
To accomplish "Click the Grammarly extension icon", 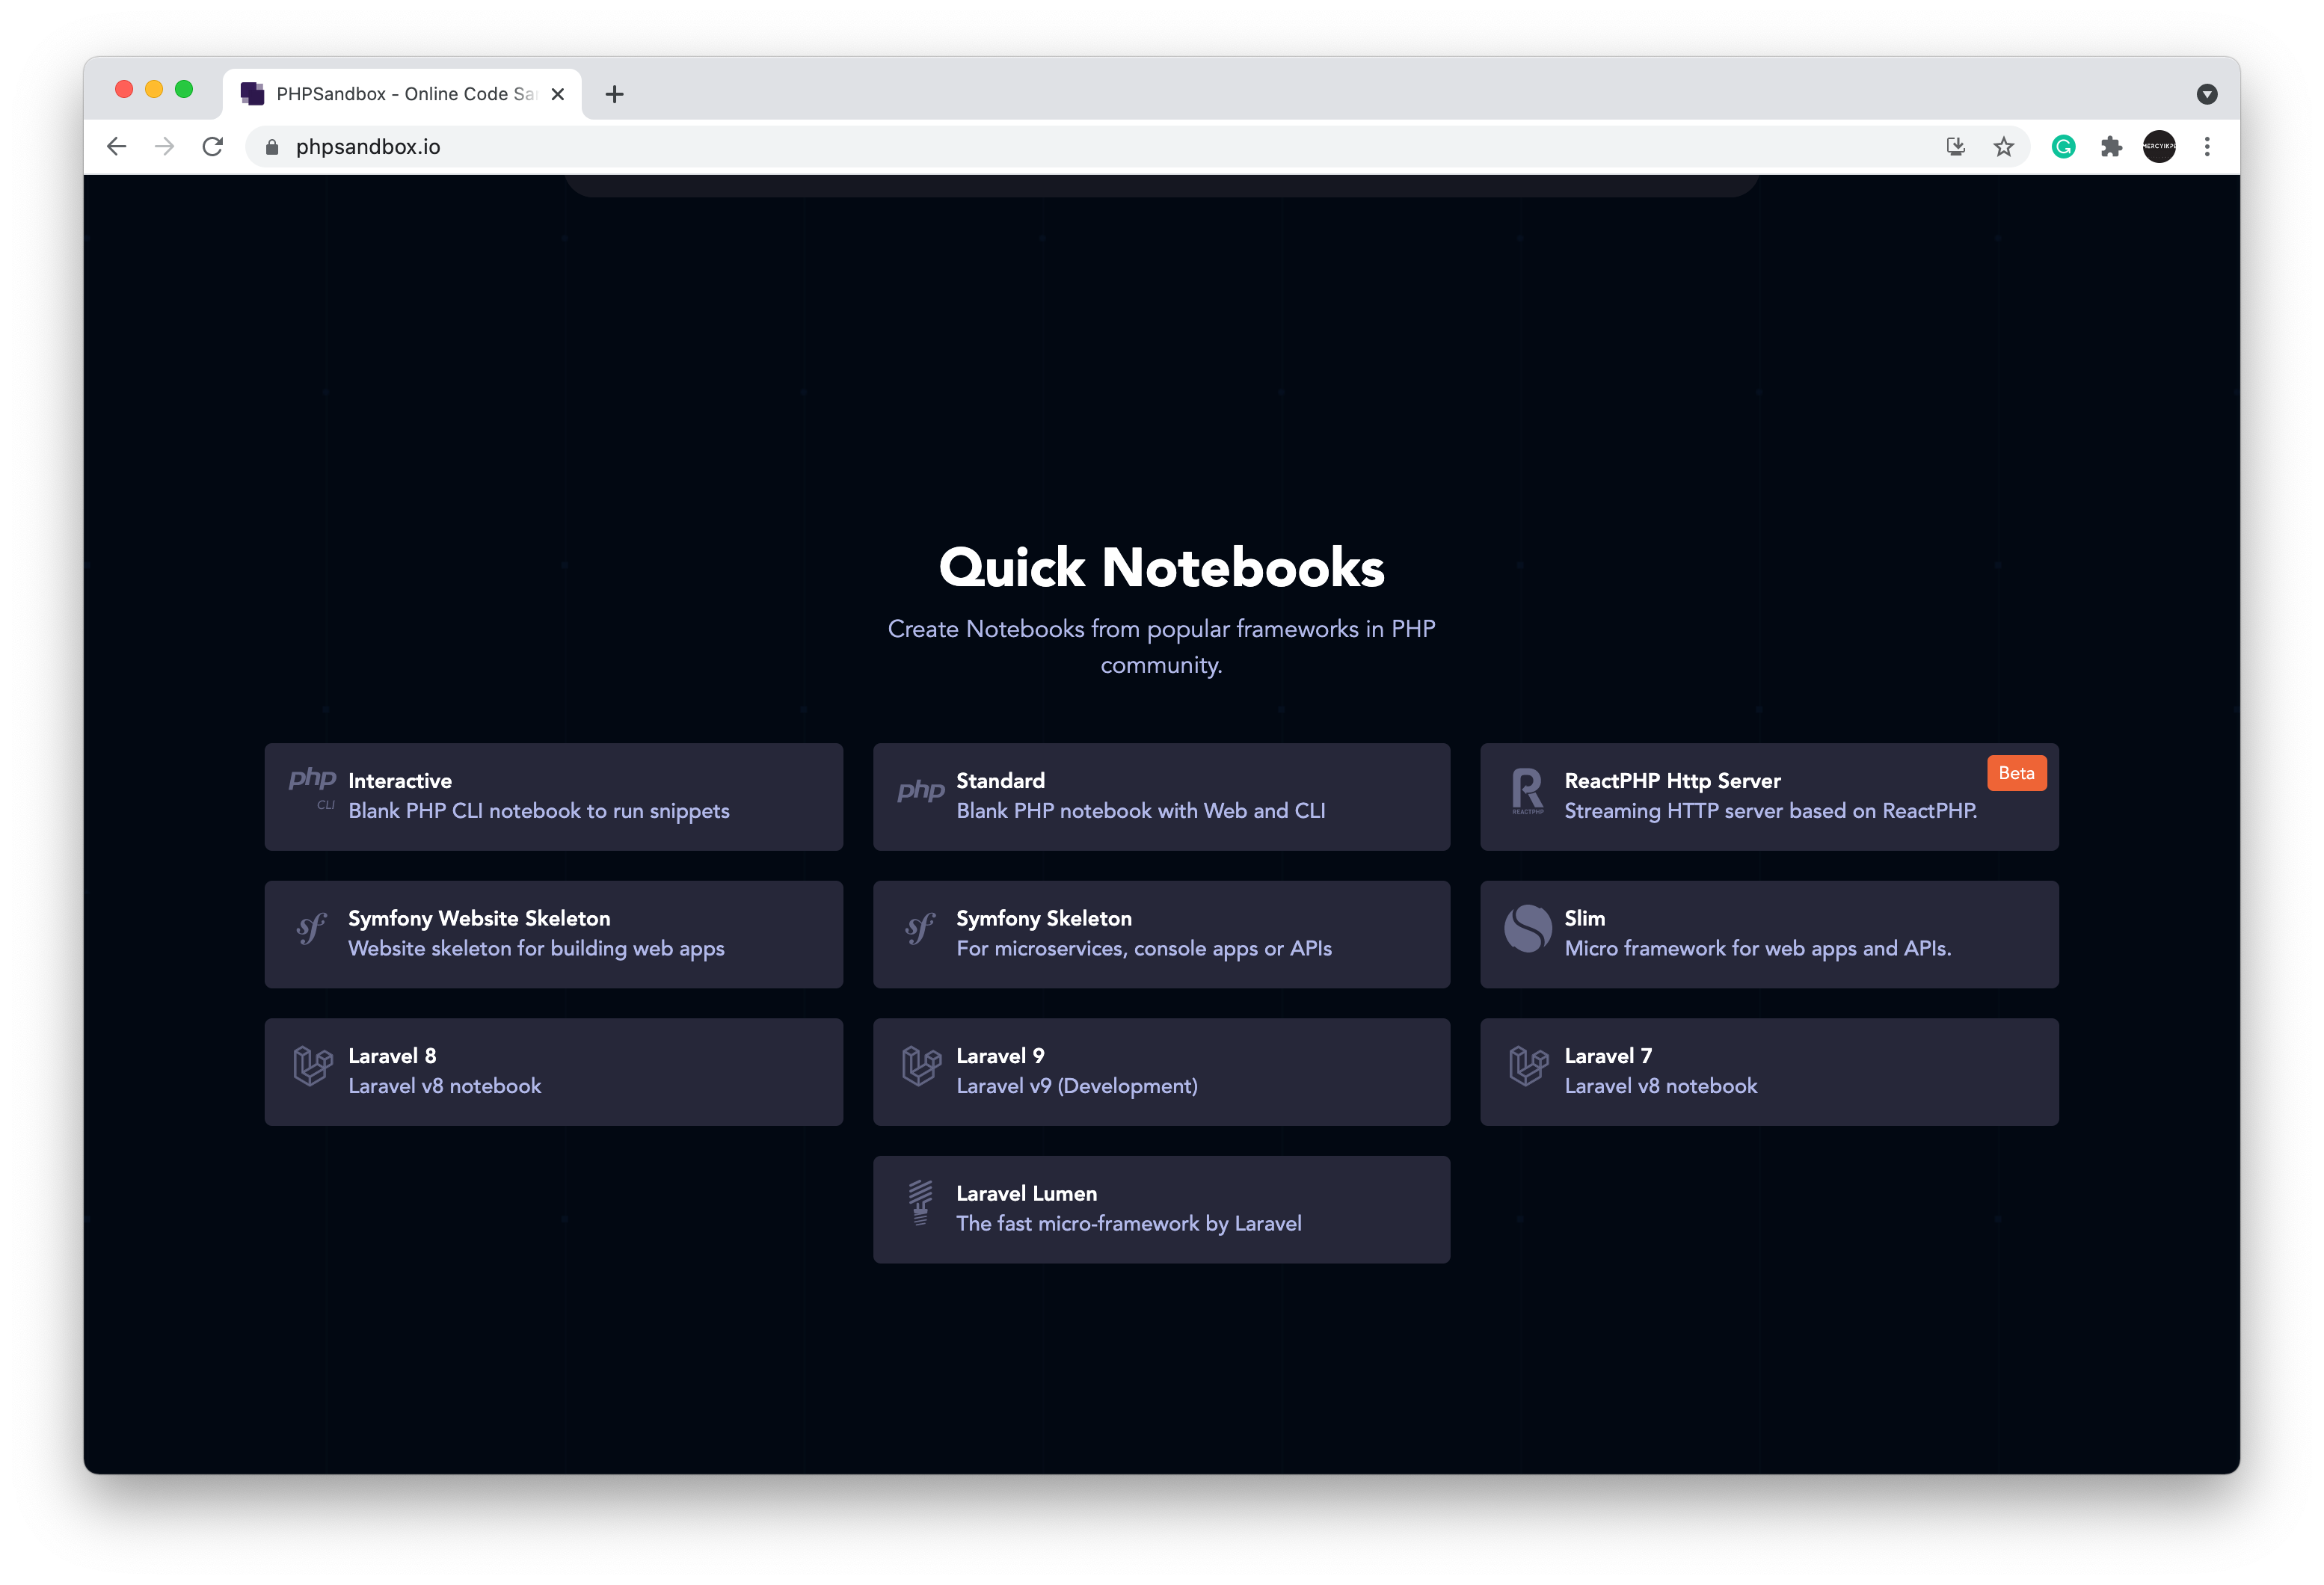I will click(2063, 146).
